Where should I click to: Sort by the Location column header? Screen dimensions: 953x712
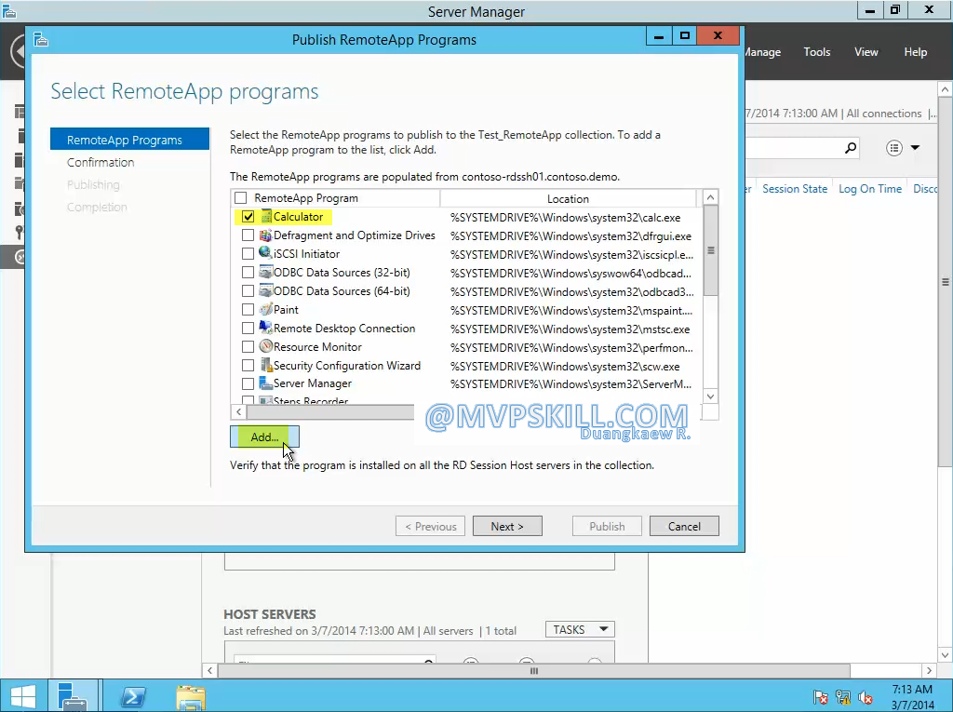pos(568,199)
